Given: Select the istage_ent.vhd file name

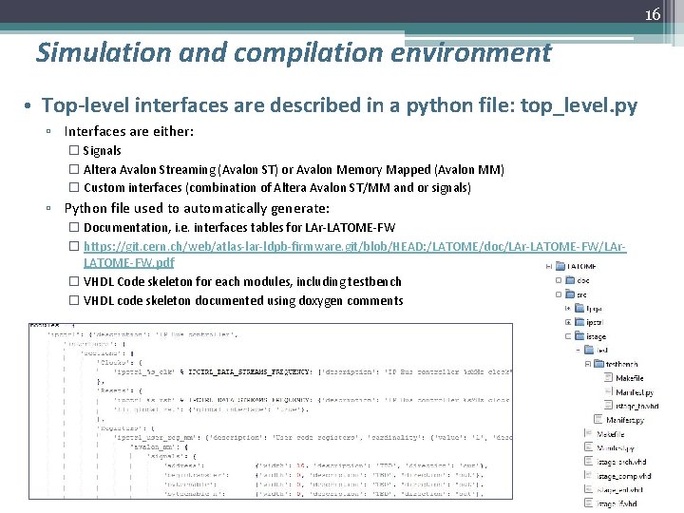Looking at the screenshot, I should (x=619, y=490).
